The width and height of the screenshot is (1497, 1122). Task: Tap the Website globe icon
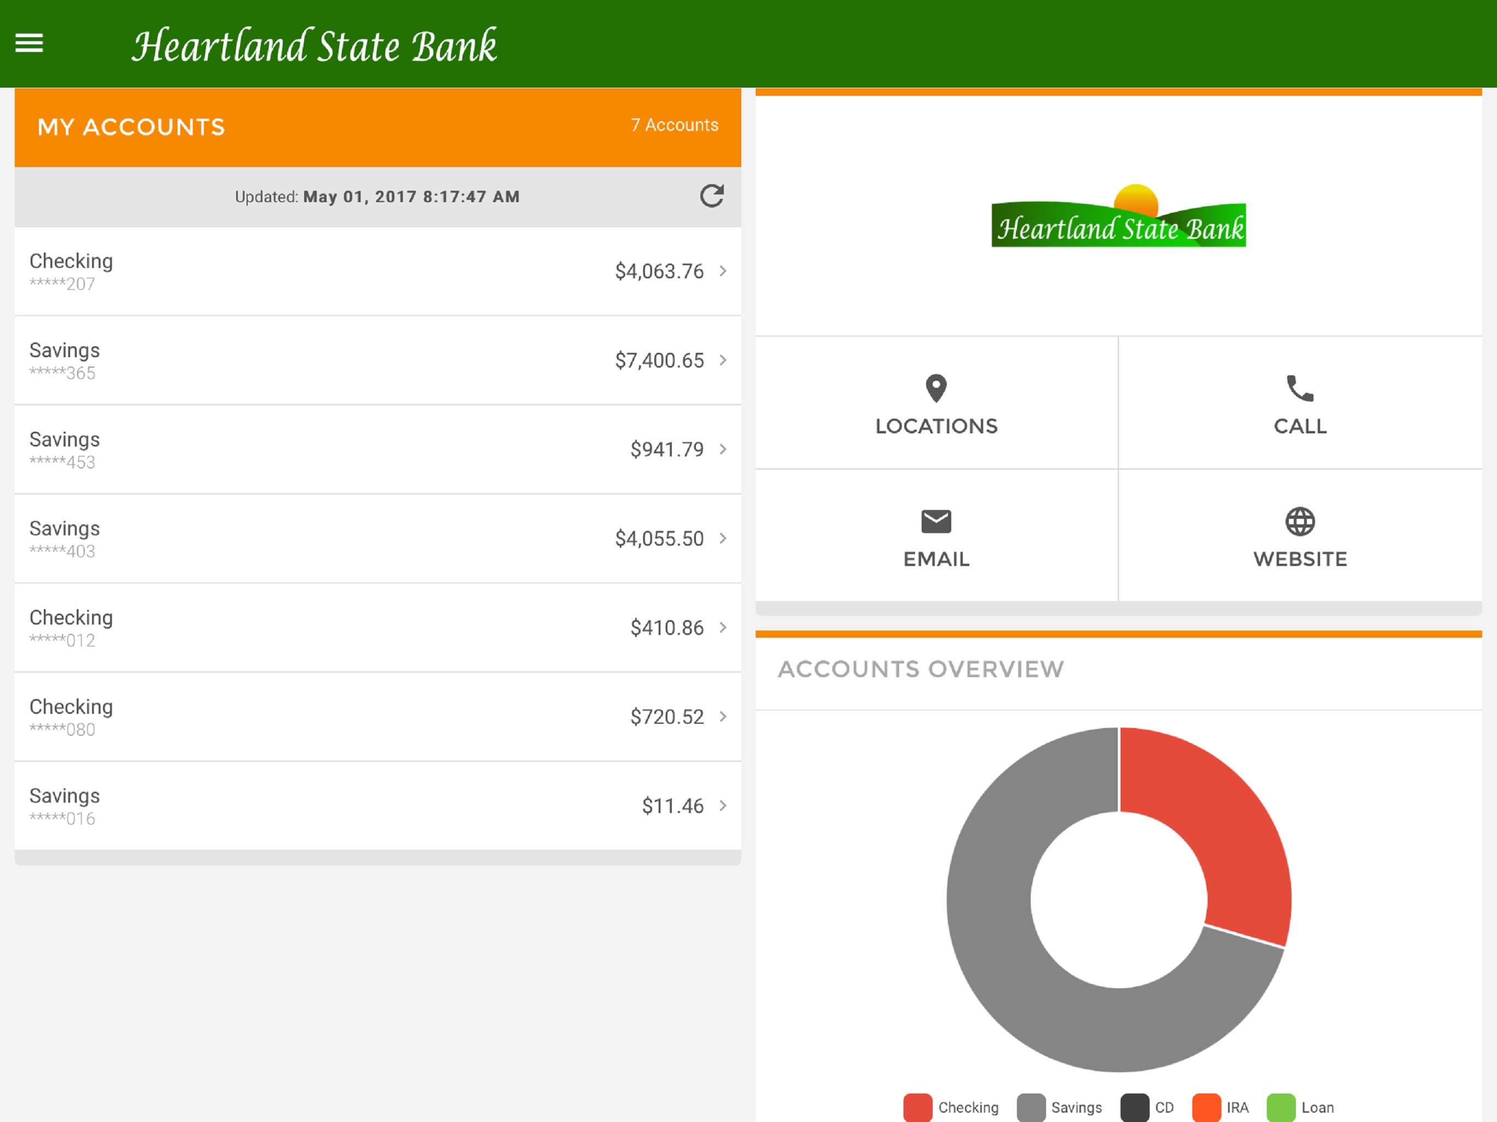tap(1299, 522)
